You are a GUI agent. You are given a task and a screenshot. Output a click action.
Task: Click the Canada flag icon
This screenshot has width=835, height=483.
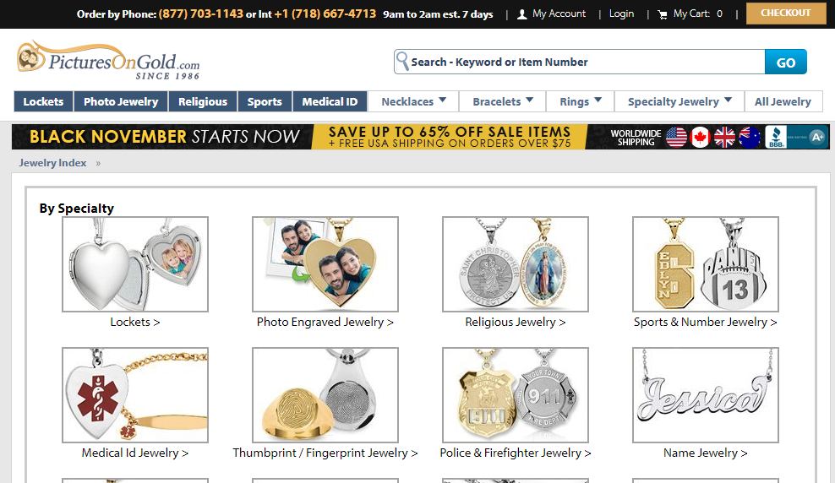[701, 138]
